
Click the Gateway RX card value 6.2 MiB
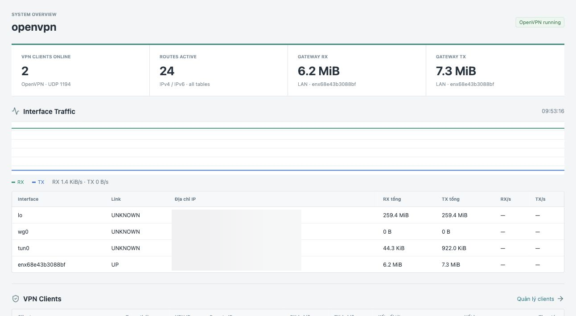pyautogui.click(x=319, y=71)
